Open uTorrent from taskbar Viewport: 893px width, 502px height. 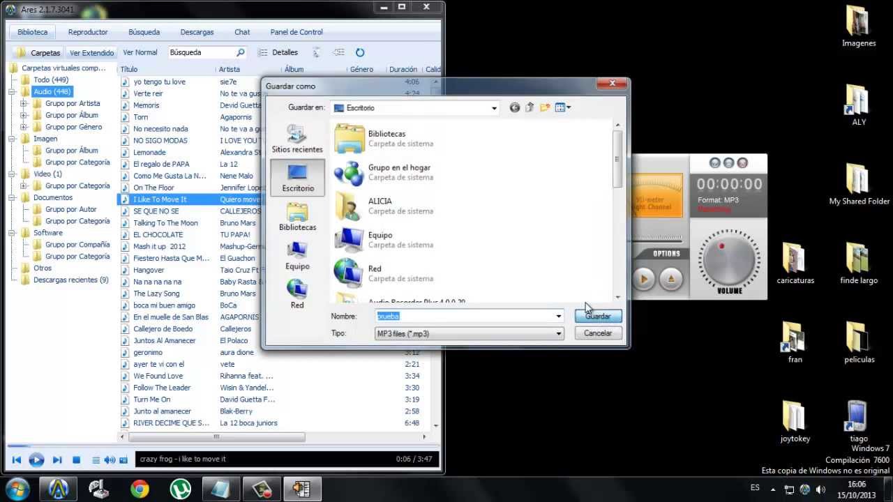(x=180, y=489)
